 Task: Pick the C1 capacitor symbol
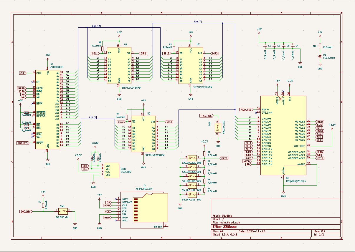point(265,46)
